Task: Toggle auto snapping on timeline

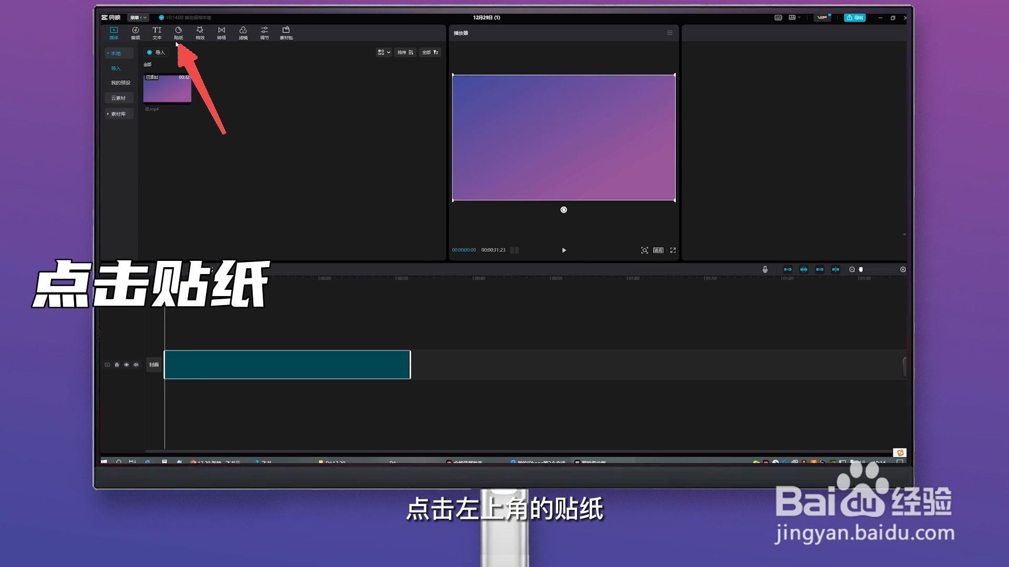Action: point(804,269)
